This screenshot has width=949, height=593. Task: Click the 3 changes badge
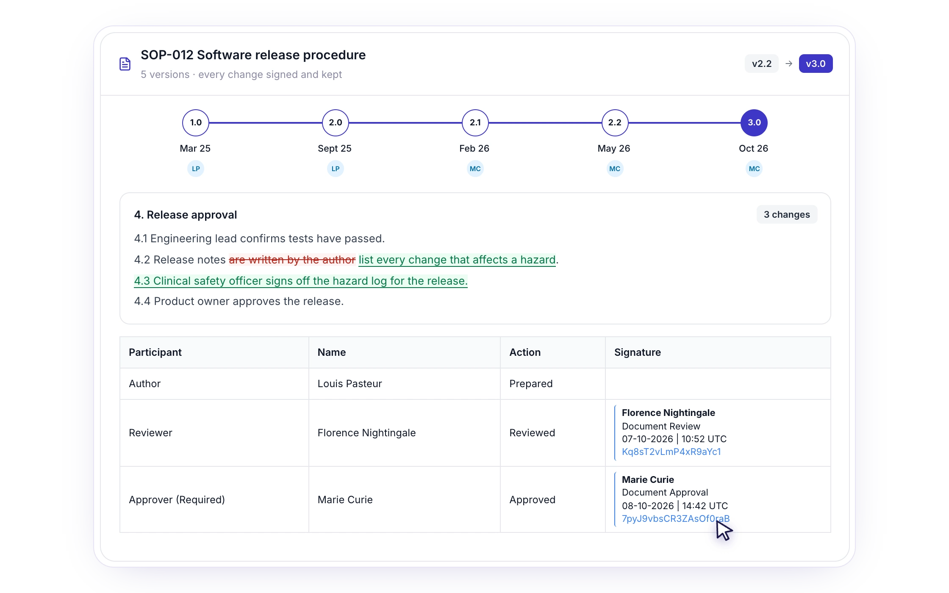[x=787, y=214]
